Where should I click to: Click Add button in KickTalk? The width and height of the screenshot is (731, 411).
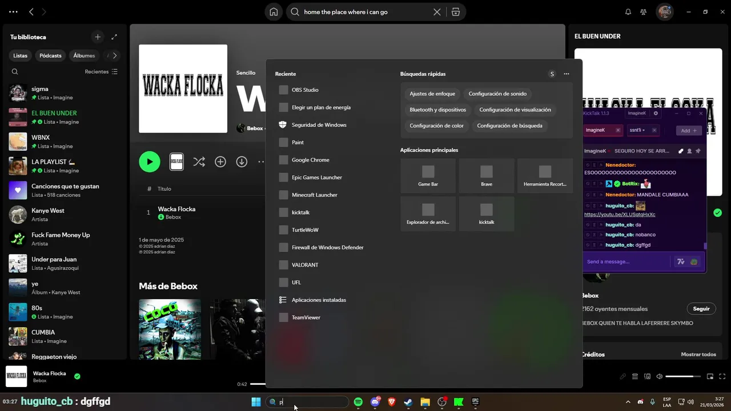[x=689, y=130]
